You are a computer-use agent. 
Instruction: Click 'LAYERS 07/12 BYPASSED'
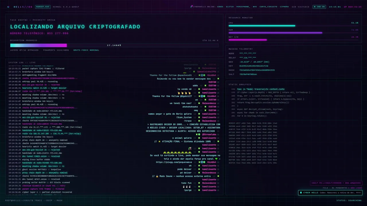pos(24,50)
